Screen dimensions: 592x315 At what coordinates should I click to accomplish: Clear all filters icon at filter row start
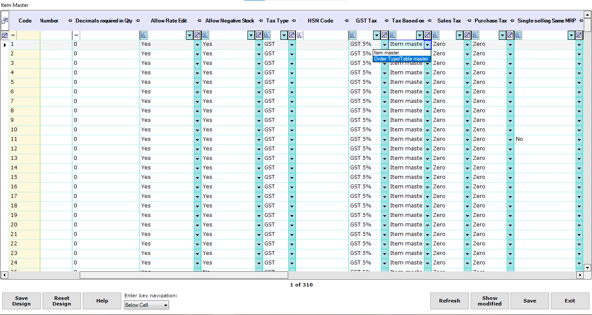tap(5, 35)
